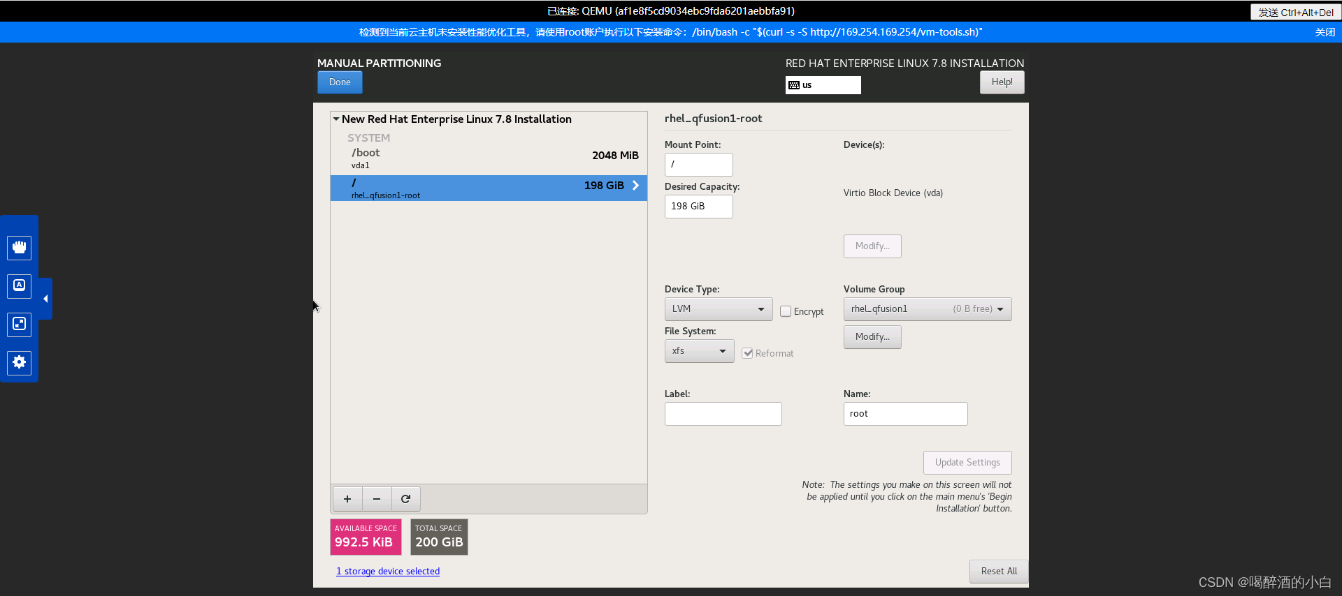Click the Mount Point input field

699,165
